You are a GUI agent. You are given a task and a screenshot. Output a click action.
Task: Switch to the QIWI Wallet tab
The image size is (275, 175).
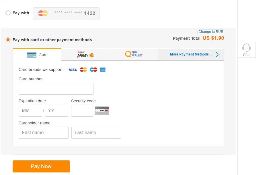tap(134, 54)
